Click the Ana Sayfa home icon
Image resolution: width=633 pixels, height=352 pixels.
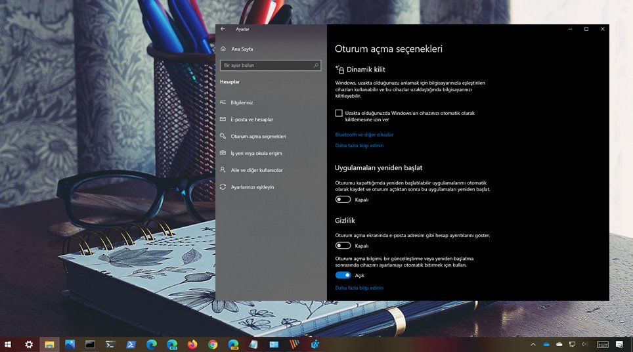[x=223, y=49]
